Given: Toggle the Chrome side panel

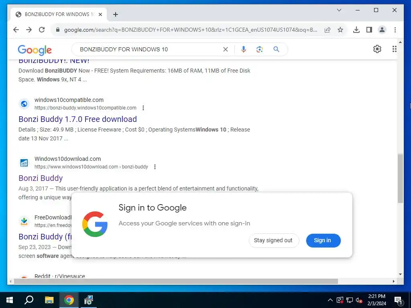Looking at the screenshot, I should (x=369, y=30).
